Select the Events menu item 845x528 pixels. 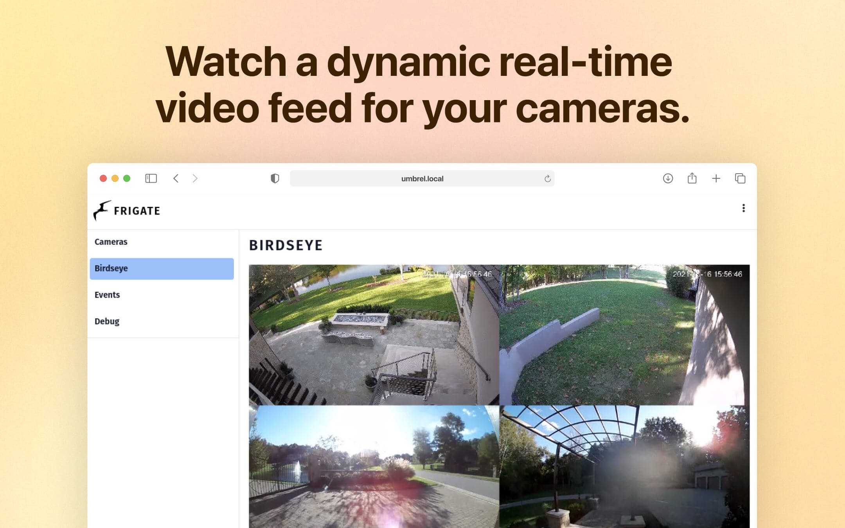106,295
